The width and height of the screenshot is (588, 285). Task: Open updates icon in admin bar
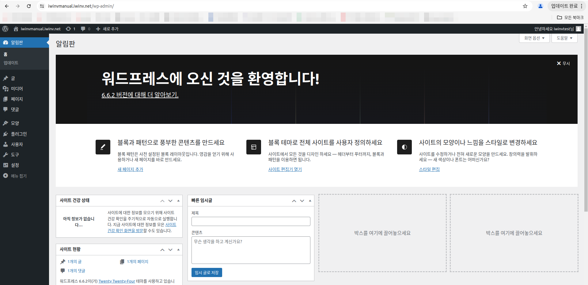(x=68, y=29)
